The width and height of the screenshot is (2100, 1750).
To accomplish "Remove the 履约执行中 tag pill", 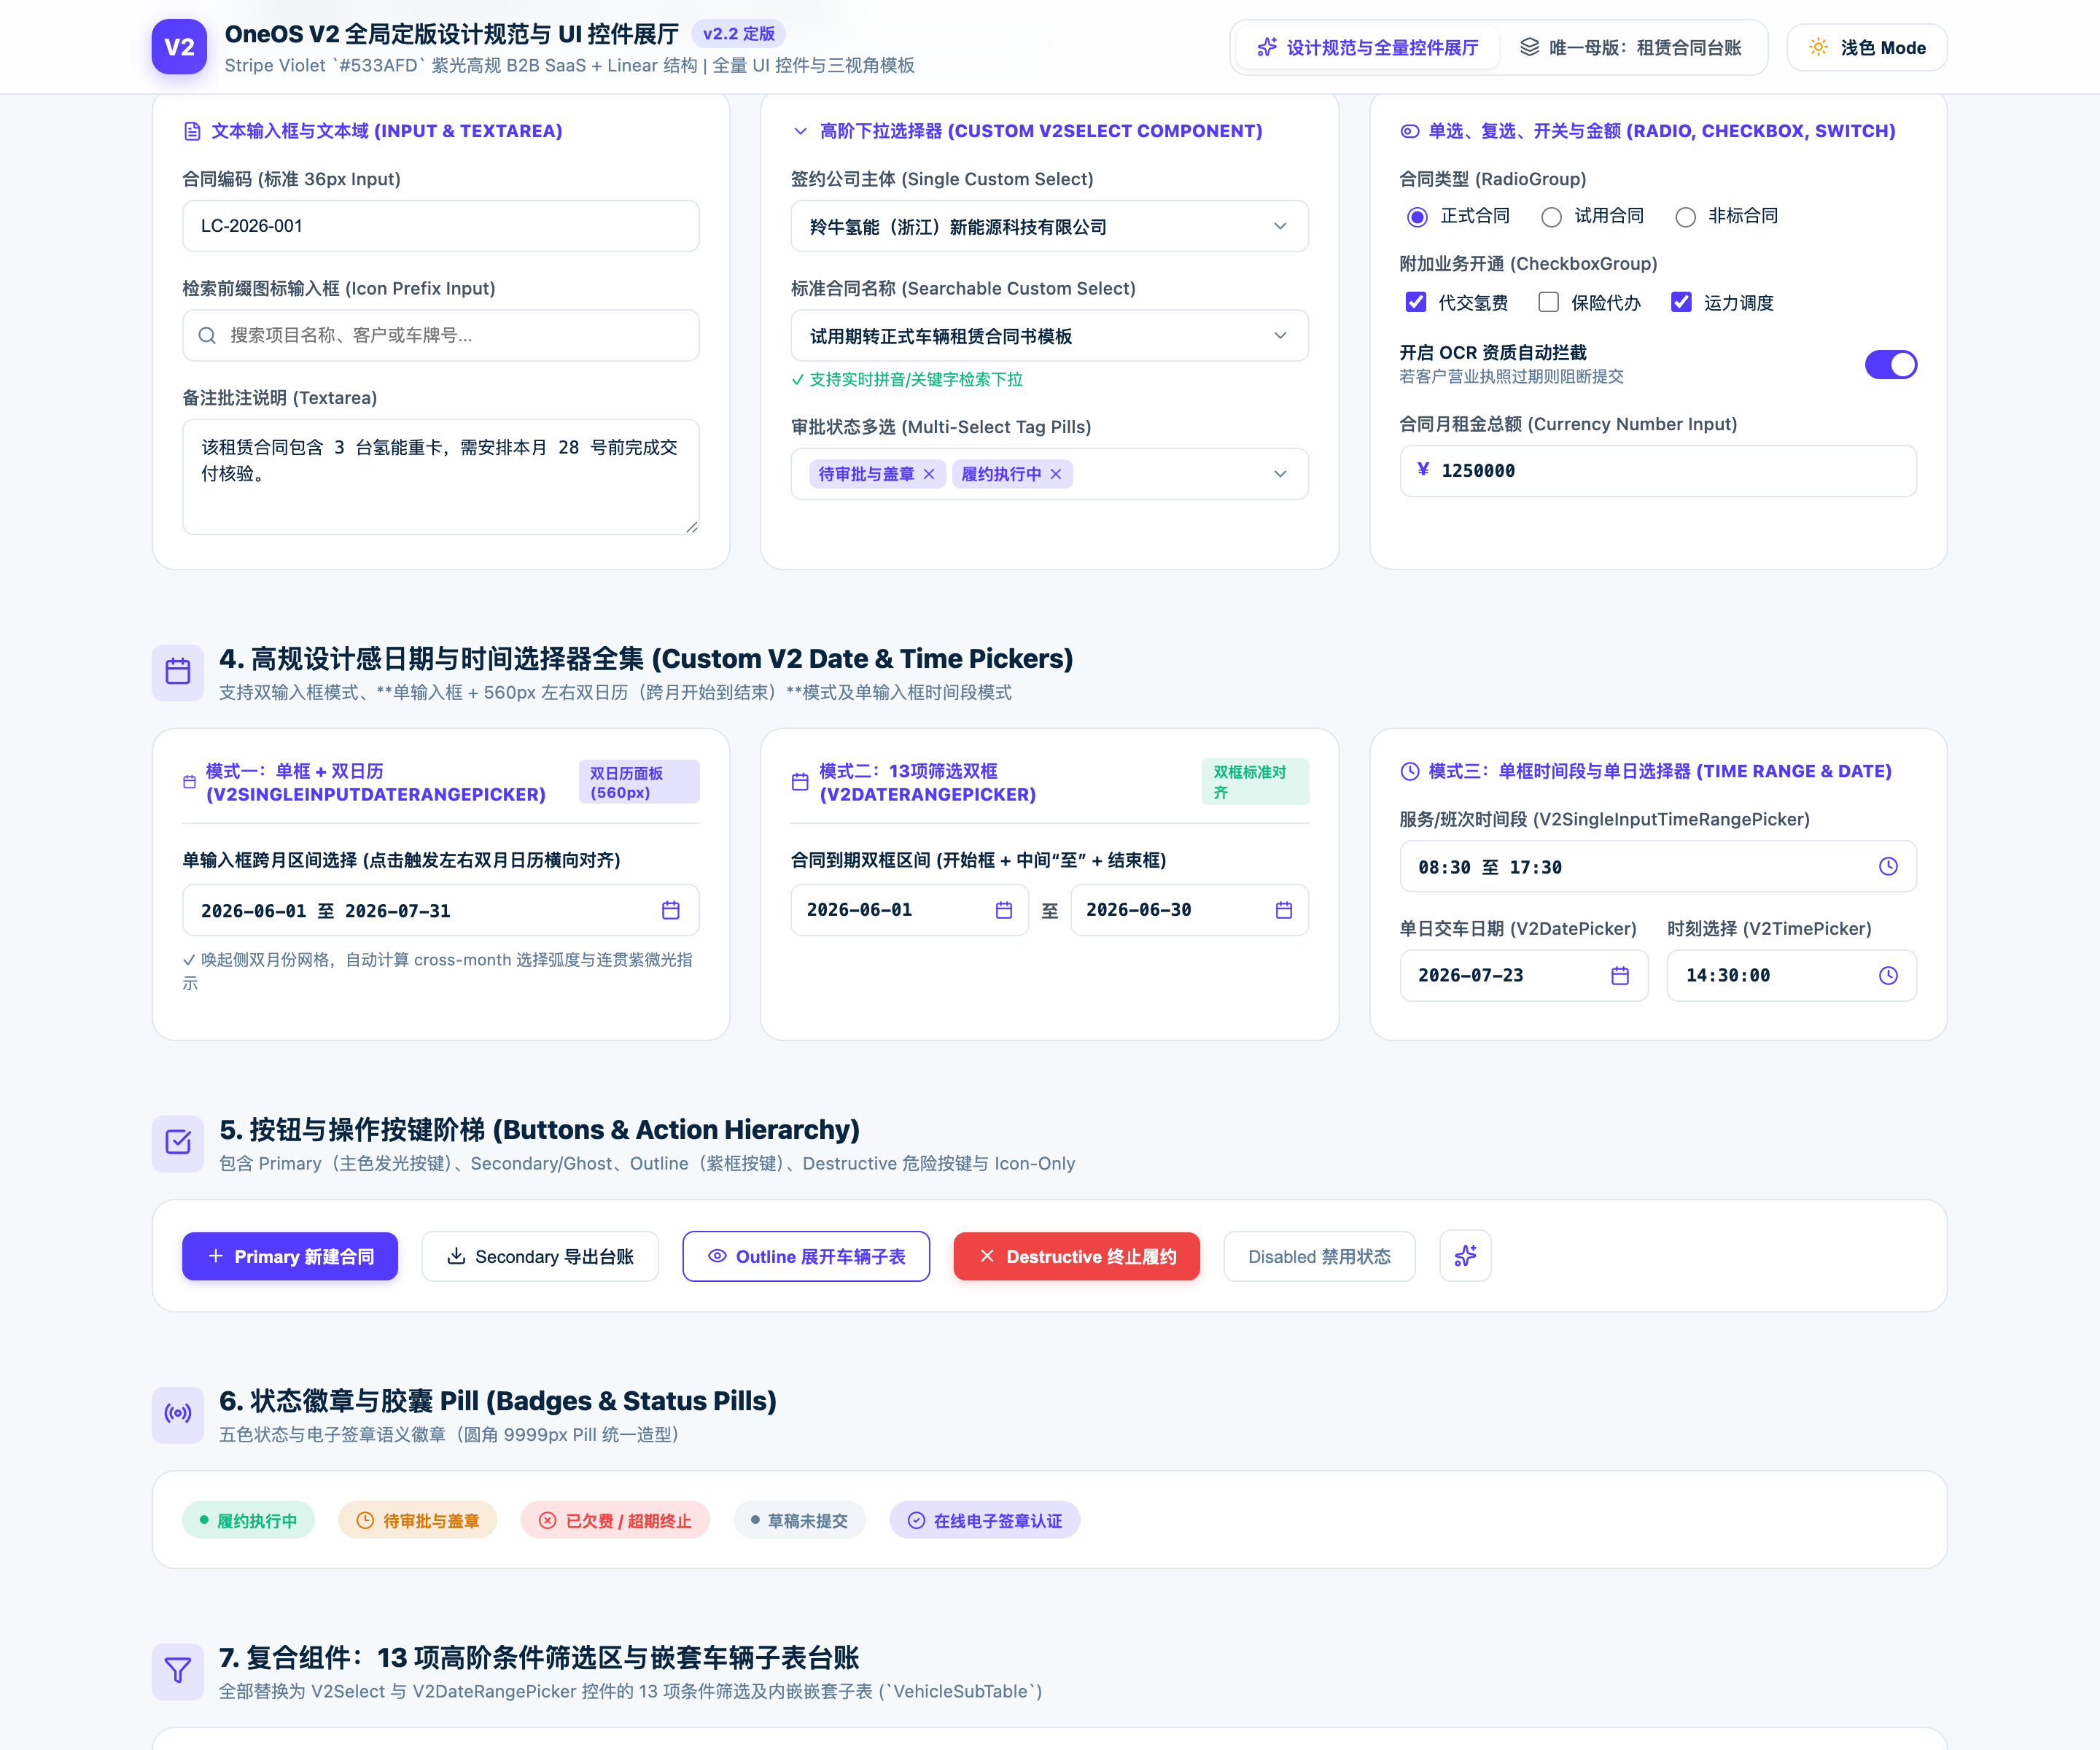I will click(1056, 474).
